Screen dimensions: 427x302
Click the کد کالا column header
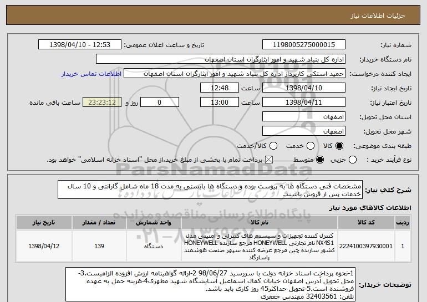[366, 223]
